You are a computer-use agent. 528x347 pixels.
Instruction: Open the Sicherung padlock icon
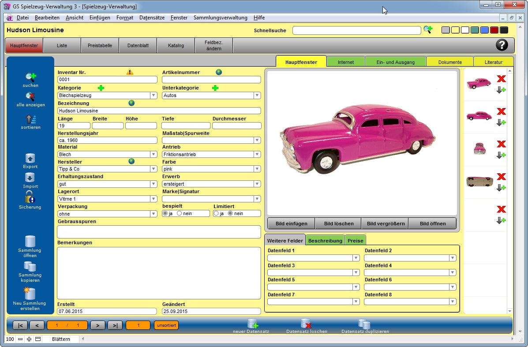click(x=30, y=197)
